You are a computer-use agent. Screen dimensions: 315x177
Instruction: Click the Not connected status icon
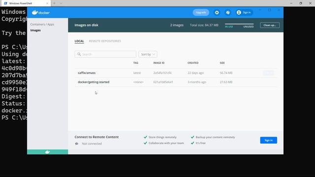click(77, 144)
